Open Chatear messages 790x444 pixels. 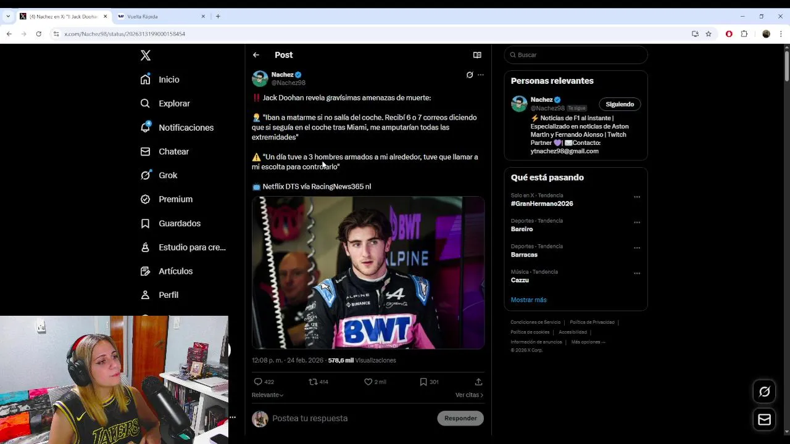point(164,152)
